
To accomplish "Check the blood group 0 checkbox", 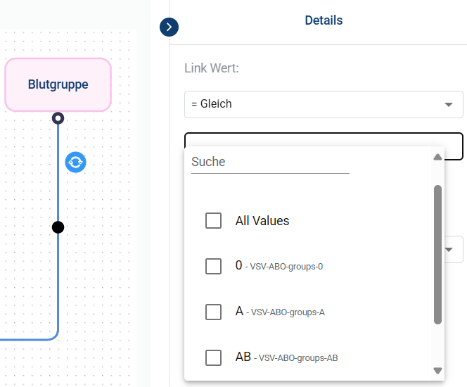I will [214, 266].
